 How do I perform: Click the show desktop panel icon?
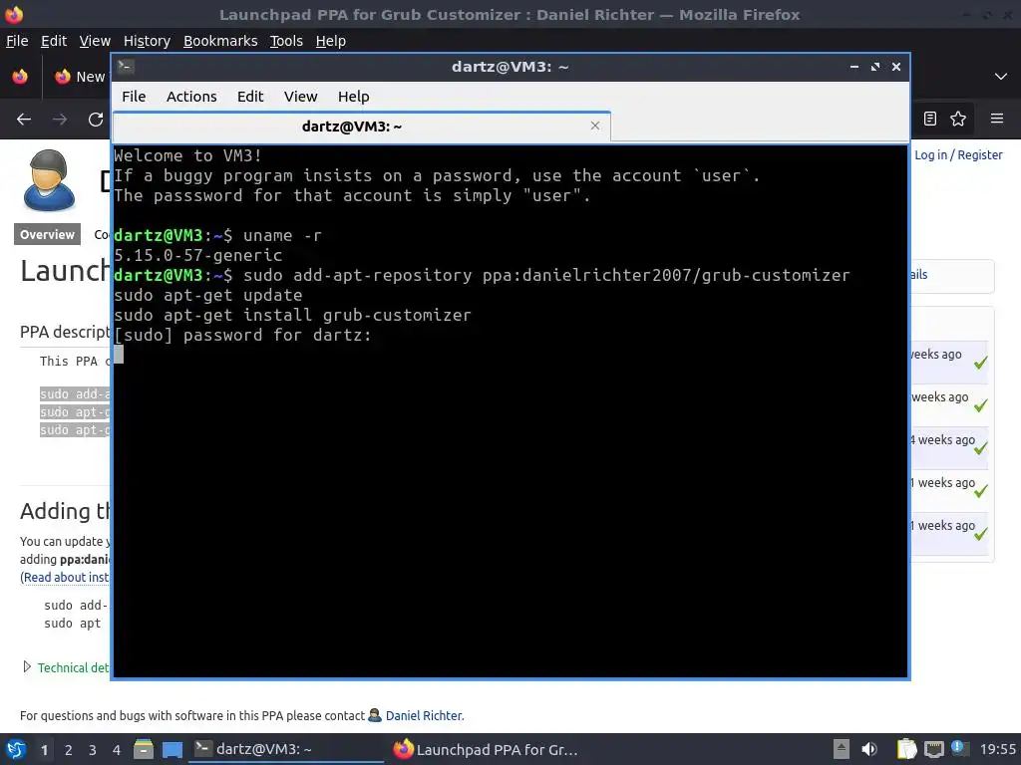click(x=171, y=749)
